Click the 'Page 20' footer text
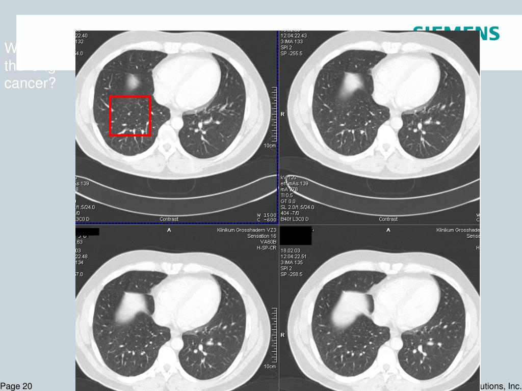The width and height of the screenshot is (522, 391). (16, 386)
